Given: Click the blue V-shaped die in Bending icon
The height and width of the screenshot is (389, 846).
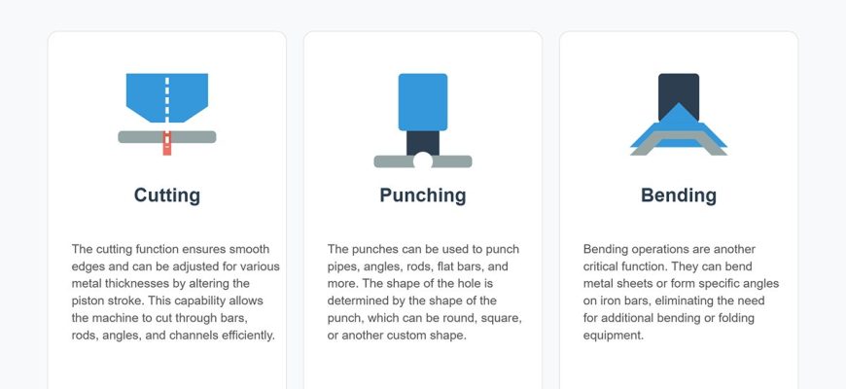Looking at the screenshot, I should 646,143.
